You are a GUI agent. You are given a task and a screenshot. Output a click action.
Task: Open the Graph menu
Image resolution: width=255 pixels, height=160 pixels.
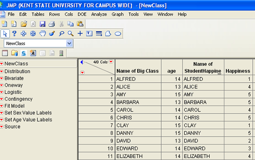coord(118,15)
